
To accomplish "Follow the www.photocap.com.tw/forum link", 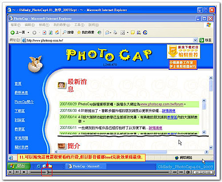I will [x=162, y=104].
